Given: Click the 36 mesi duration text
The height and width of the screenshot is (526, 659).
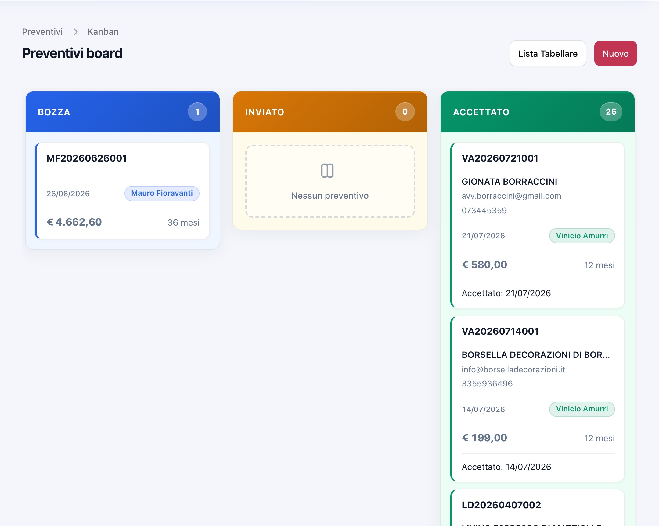Looking at the screenshot, I should pyautogui.click(x=183, y=222).
